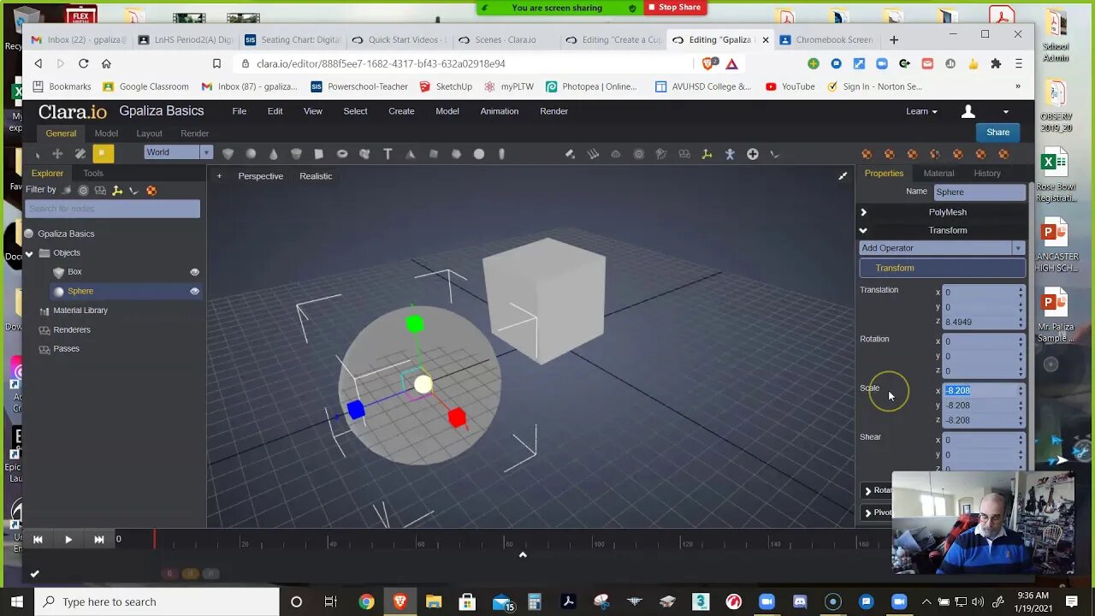Open the Edit menu
The height and width of the screenshot is (616, 1095).
point(275,111)
